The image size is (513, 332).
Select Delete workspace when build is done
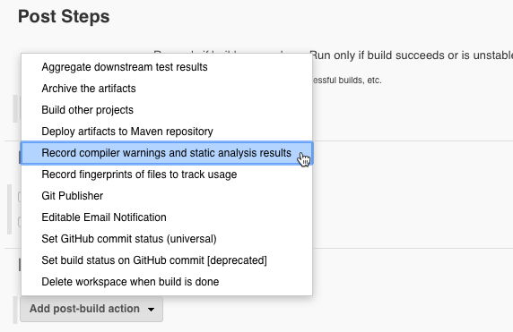tap(167, 282)
